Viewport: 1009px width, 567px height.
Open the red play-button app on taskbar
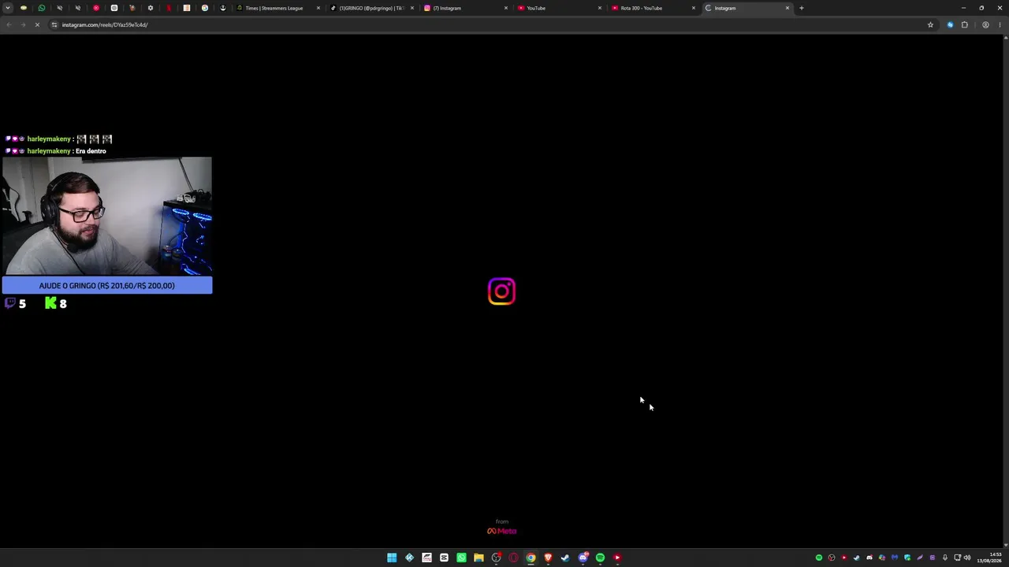617,558
